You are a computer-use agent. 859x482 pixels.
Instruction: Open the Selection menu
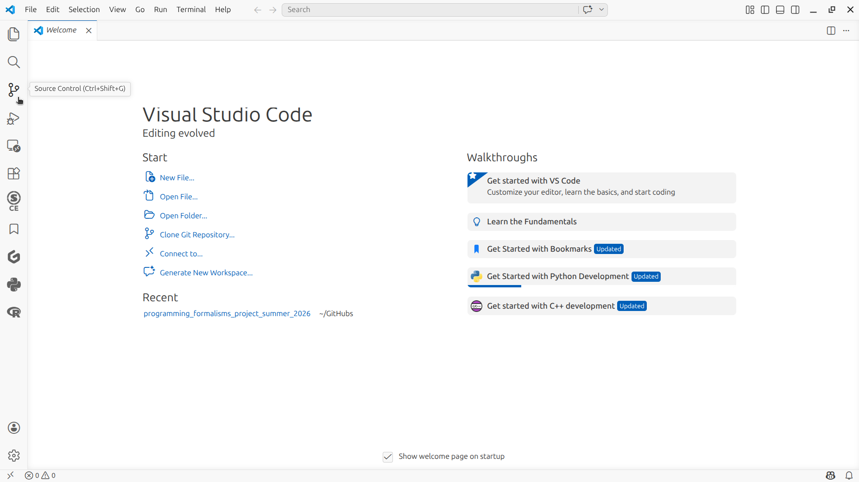(x=84, y=10)
